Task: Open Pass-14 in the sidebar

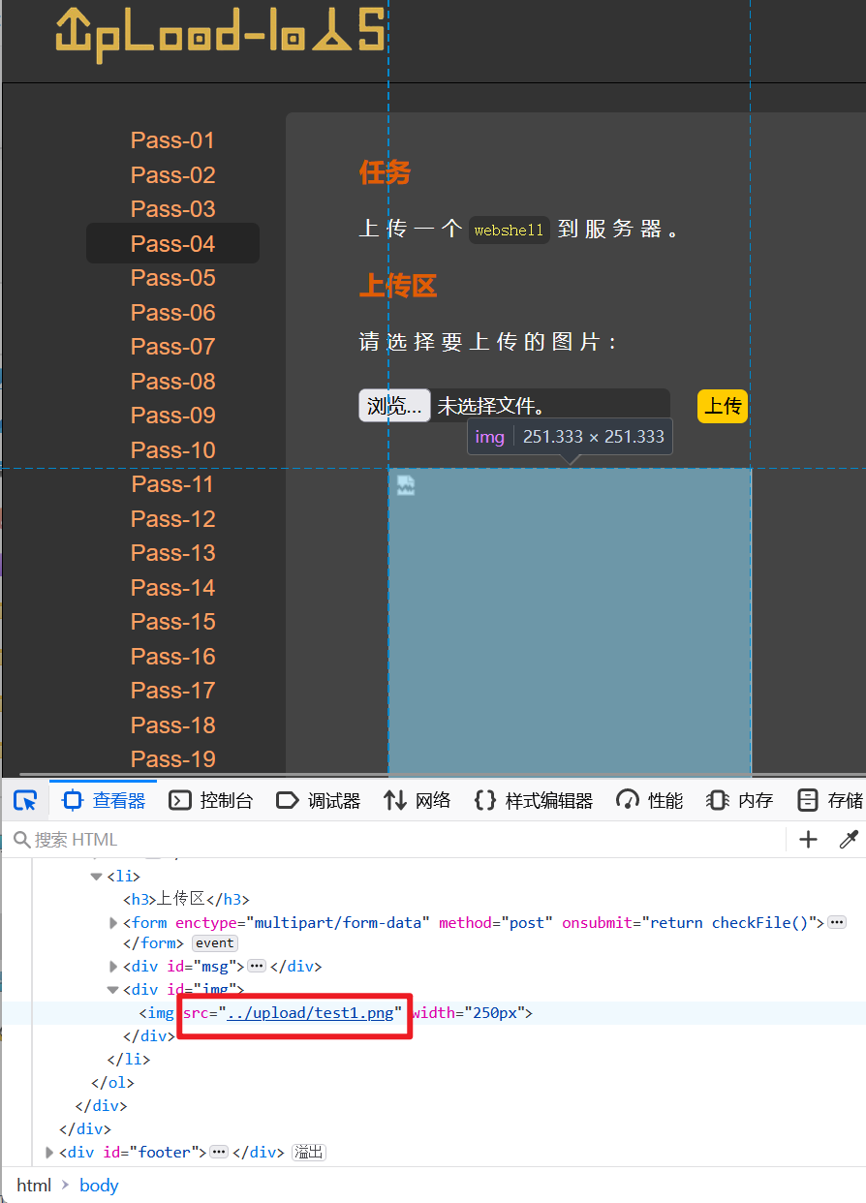Action: 173,588
